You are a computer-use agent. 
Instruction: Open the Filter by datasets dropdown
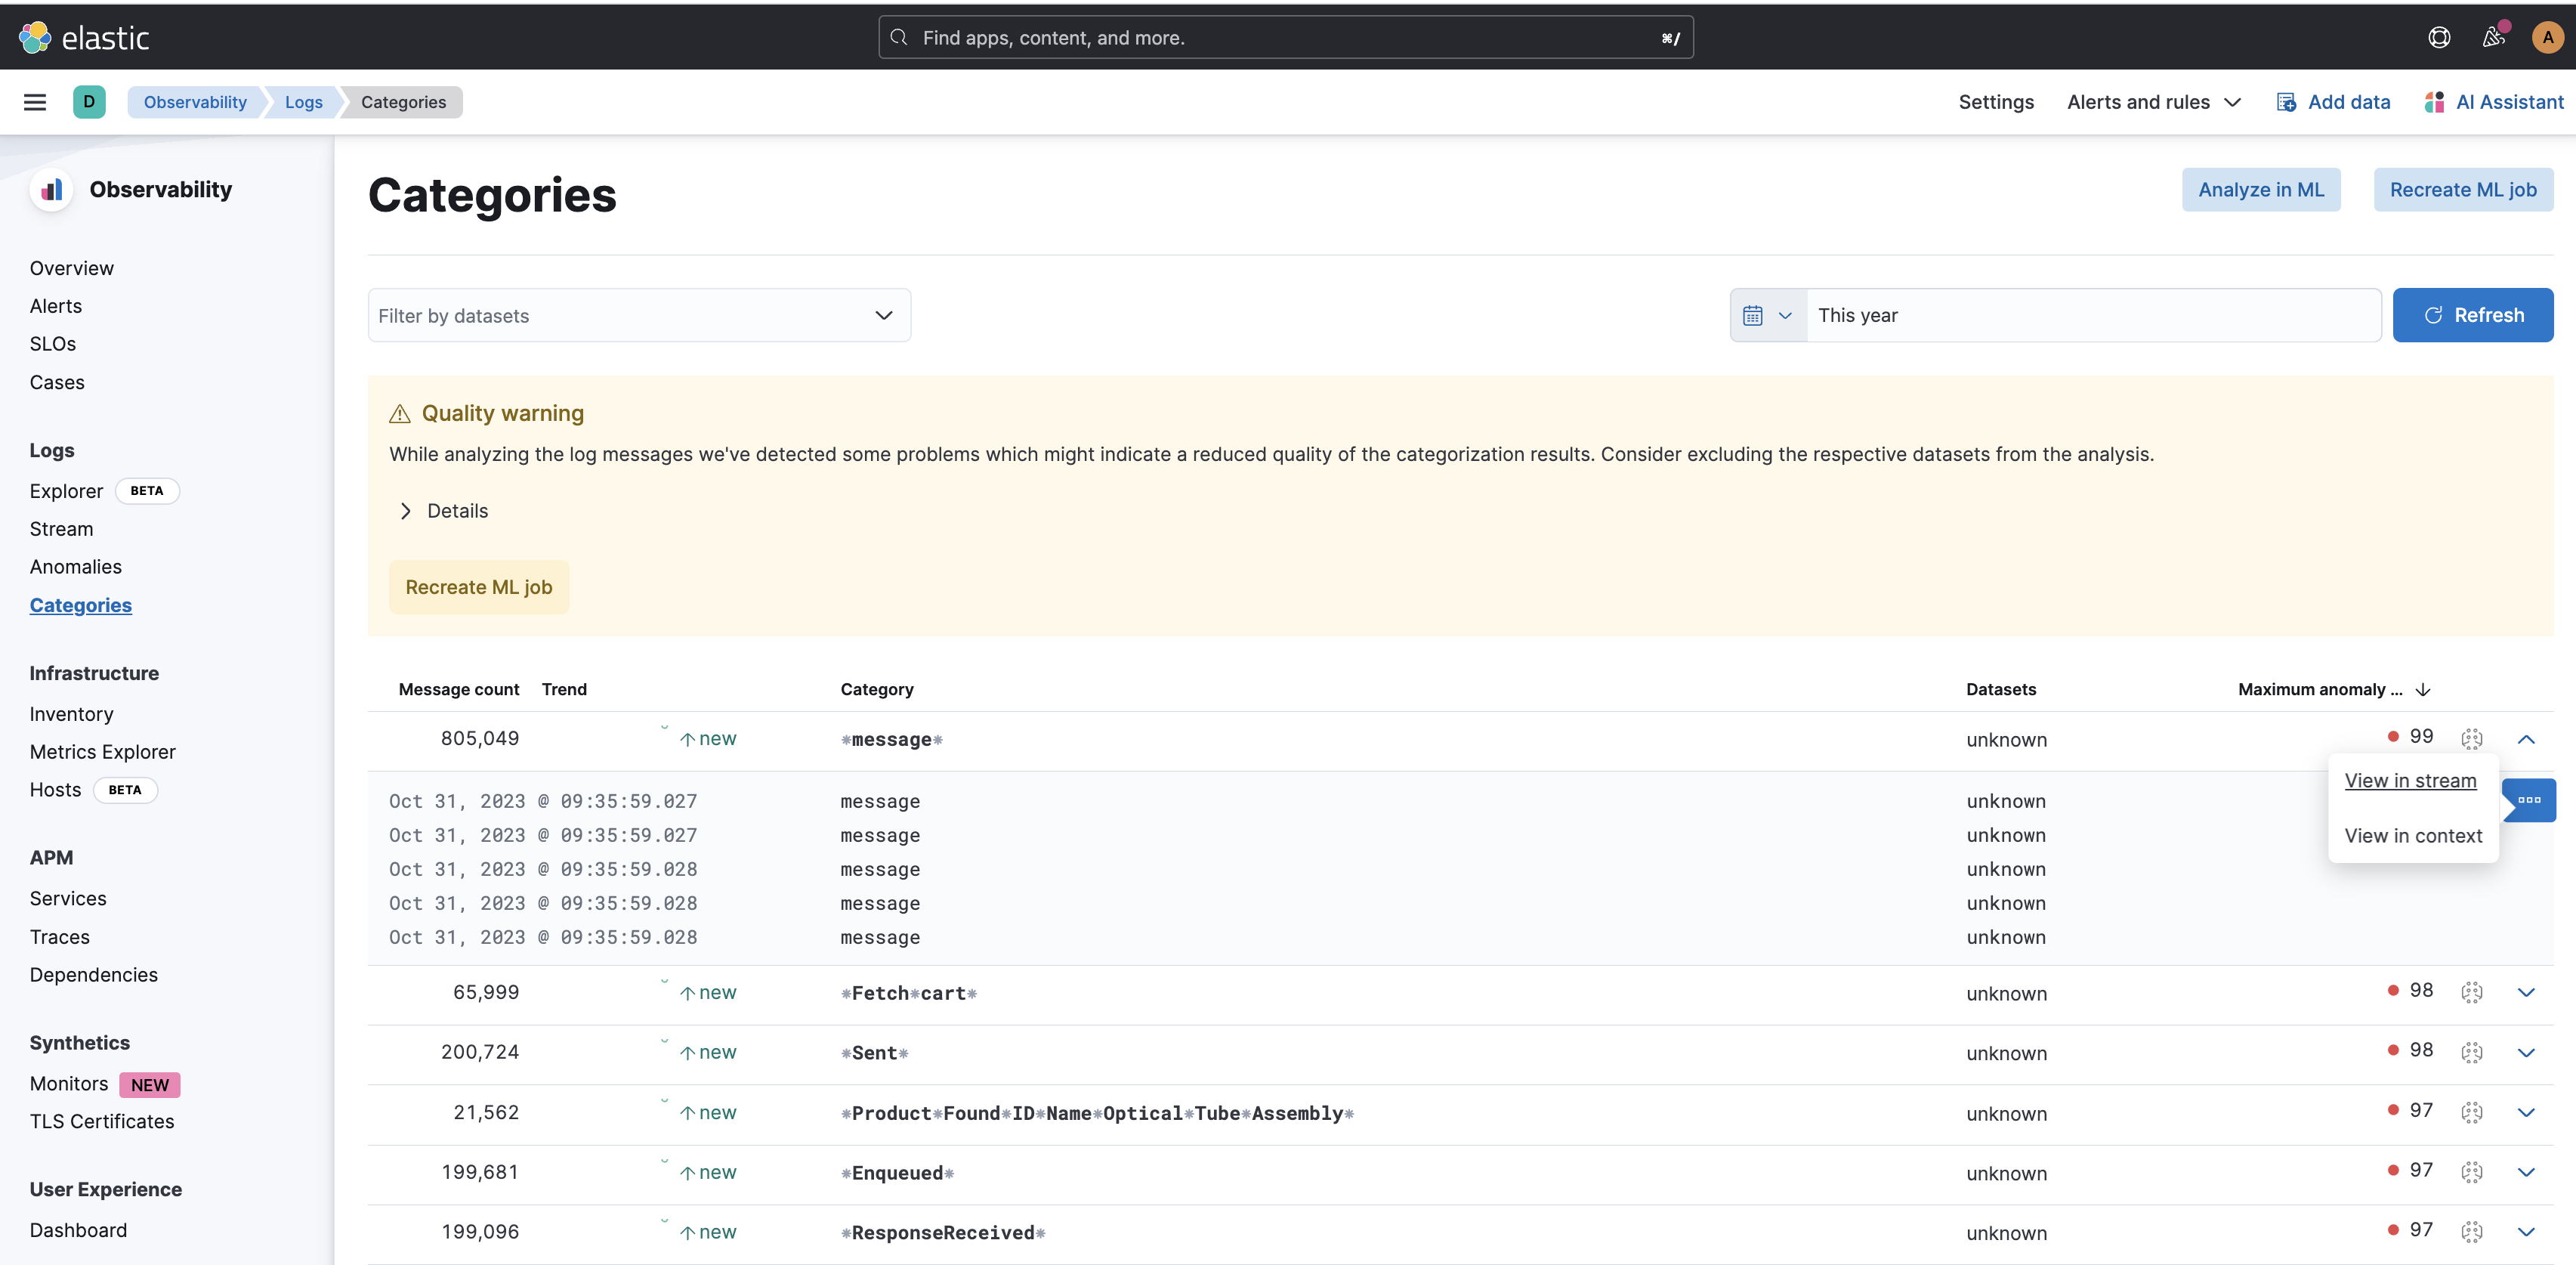639,315
